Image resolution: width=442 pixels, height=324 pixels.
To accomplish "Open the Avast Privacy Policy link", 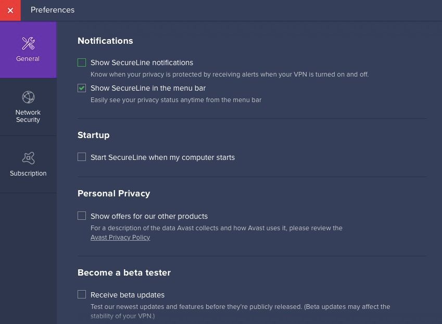I will tap(120, 238).
